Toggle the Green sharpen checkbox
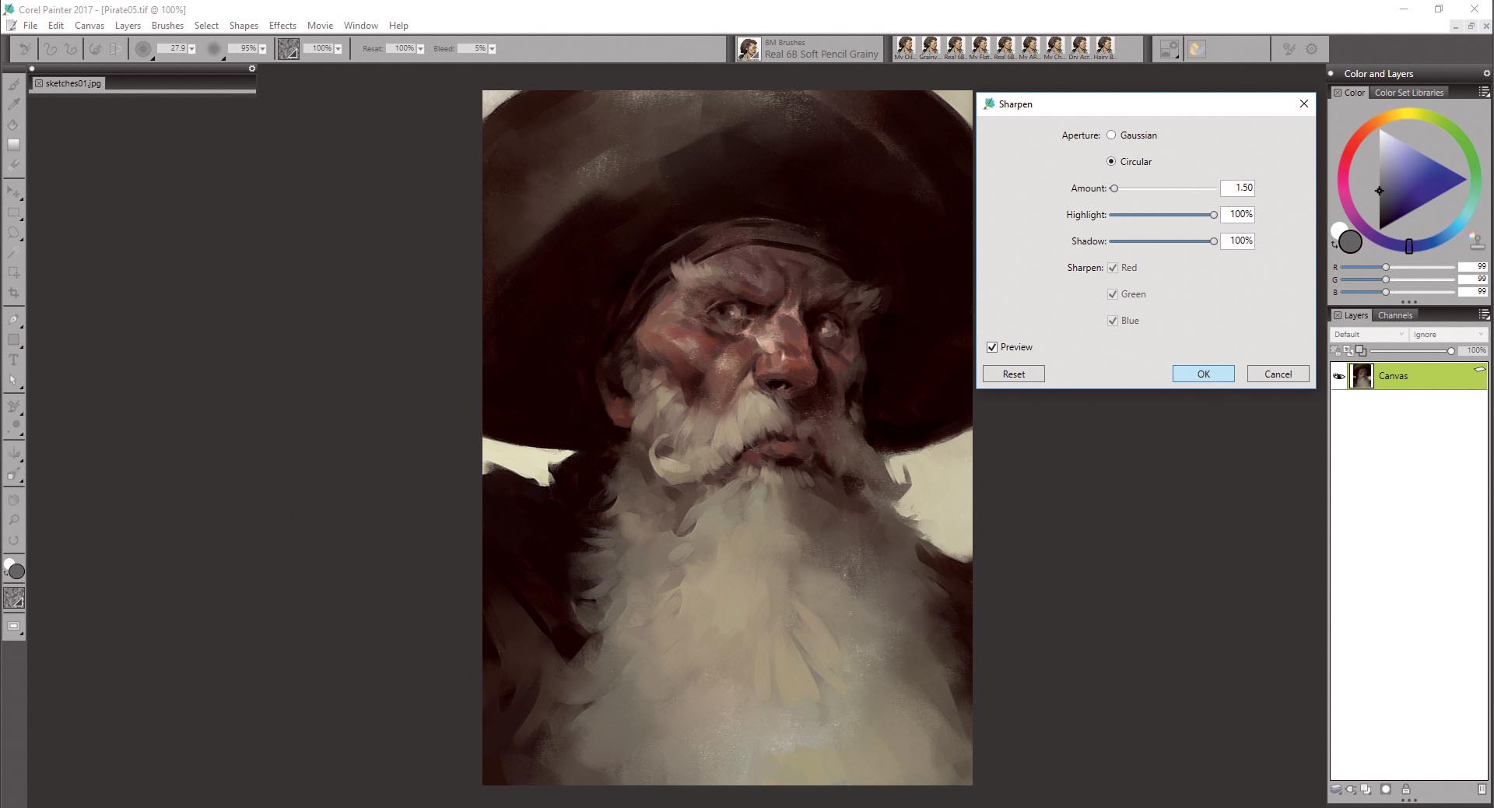 pyautogui.click(x=1113, y=294)
